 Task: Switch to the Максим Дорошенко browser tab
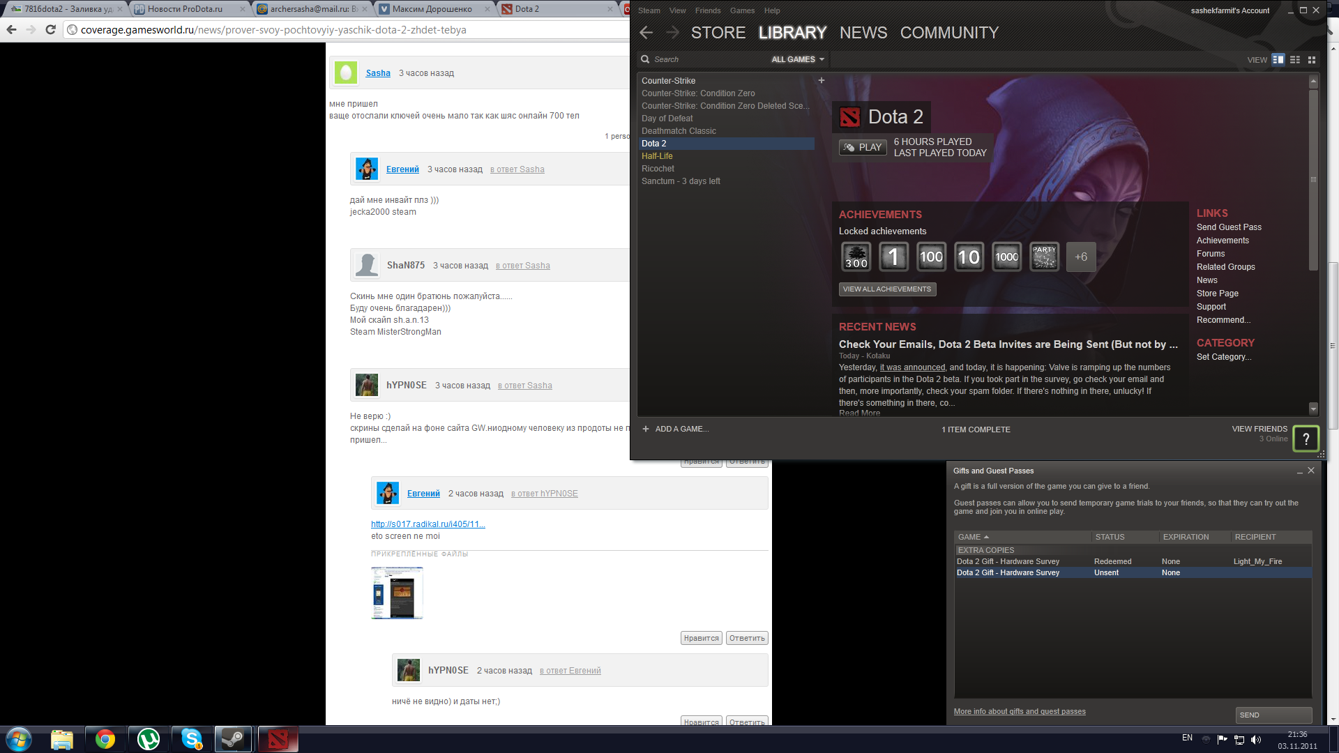[435, 9]
